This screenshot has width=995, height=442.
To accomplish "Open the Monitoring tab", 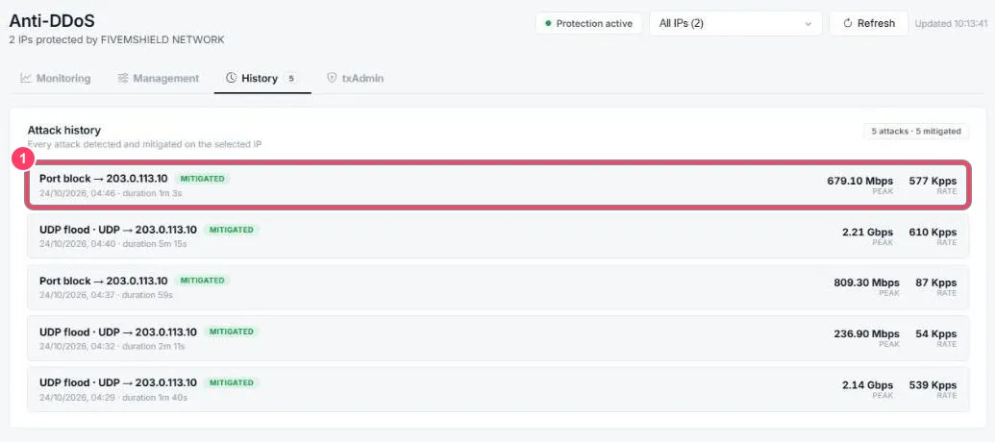I will (55, 79).
